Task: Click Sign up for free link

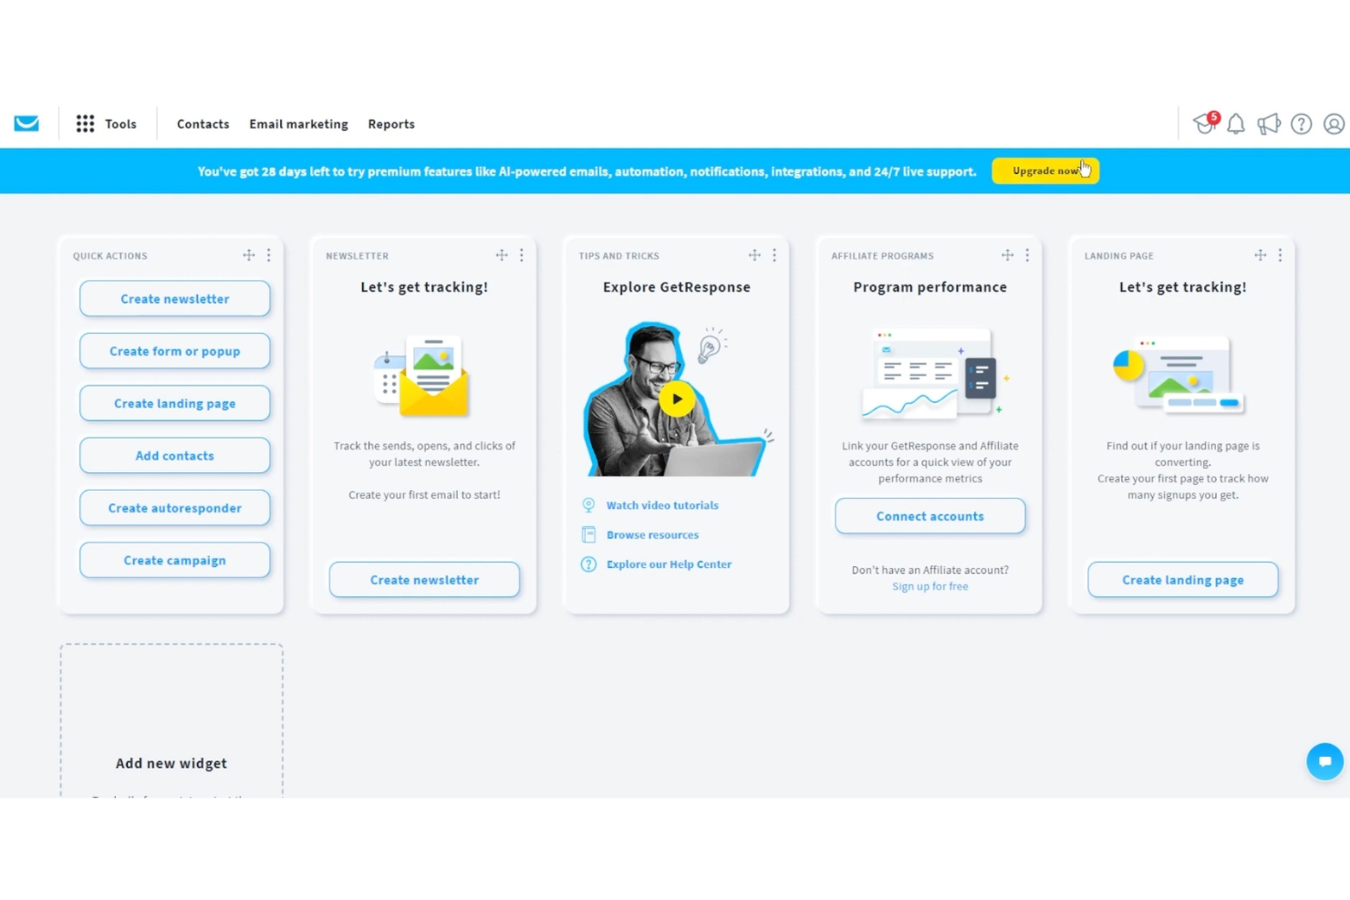Action: tap(930, 586)
